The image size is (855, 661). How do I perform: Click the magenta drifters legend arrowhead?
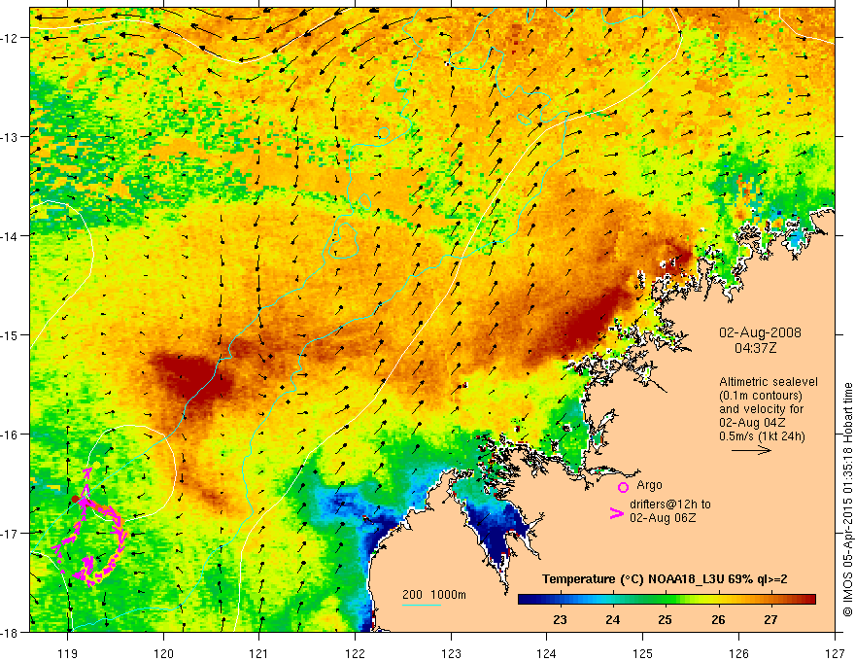pyautogui.click(x=616, y=513)
